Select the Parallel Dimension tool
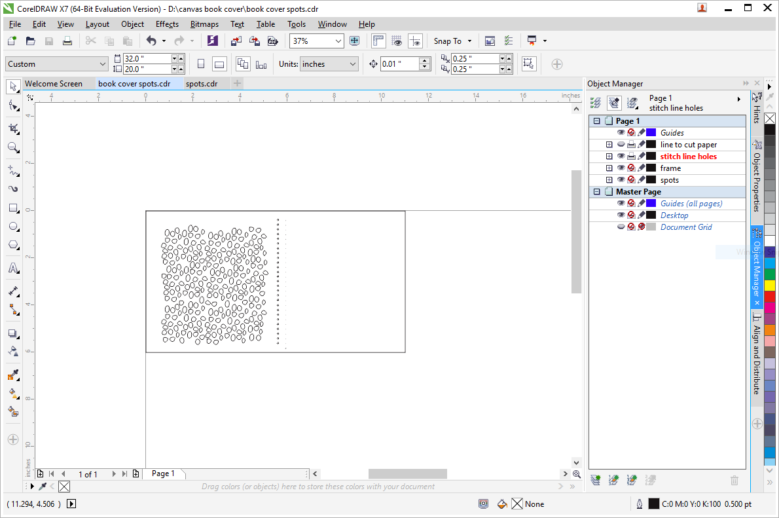Screen dimensions: 779x518 pyautogui.click(x=13, y=291)
